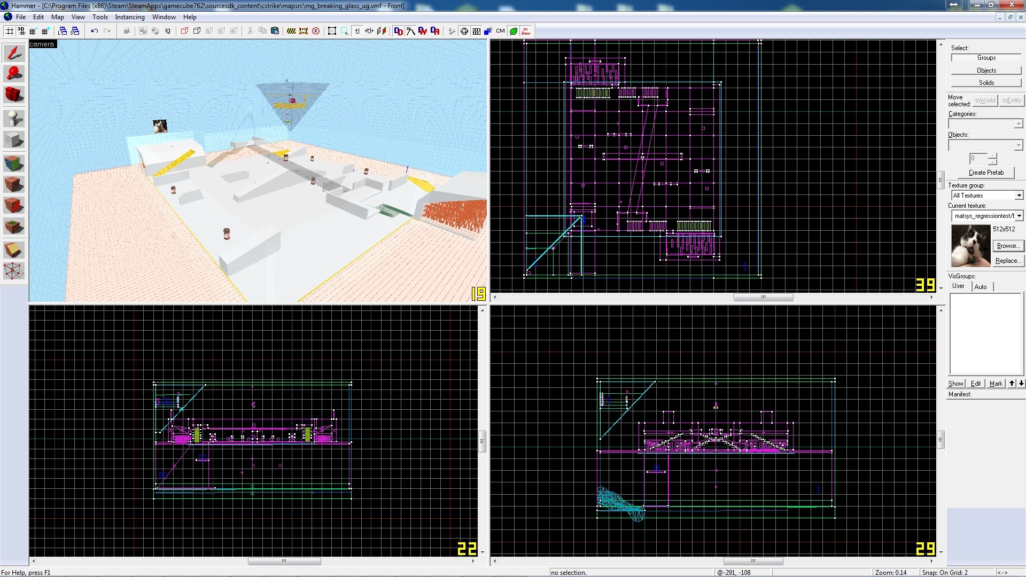The image size is (1026, 577).
Task: Select the Apply Decals tool
Action: tap(14, 205)
